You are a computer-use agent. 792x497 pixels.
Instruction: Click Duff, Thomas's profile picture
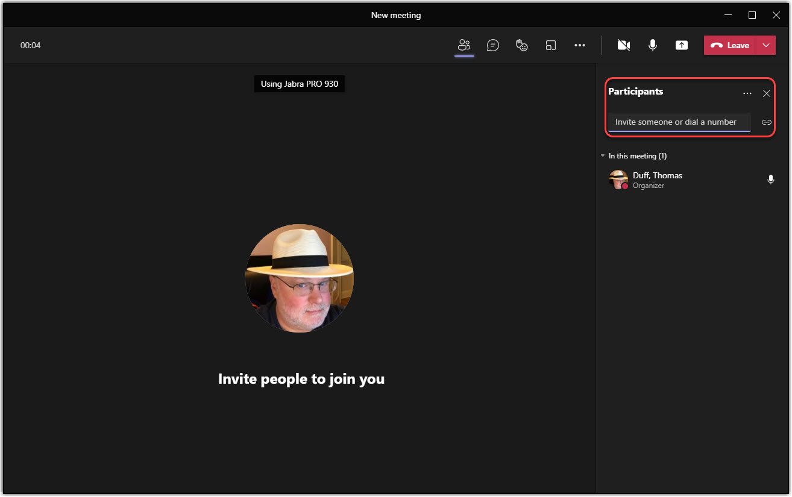(x=618, y=179)
